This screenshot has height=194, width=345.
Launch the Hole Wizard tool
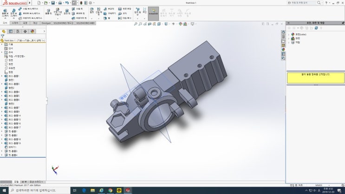pyautogui.click(x=58, y=12)
